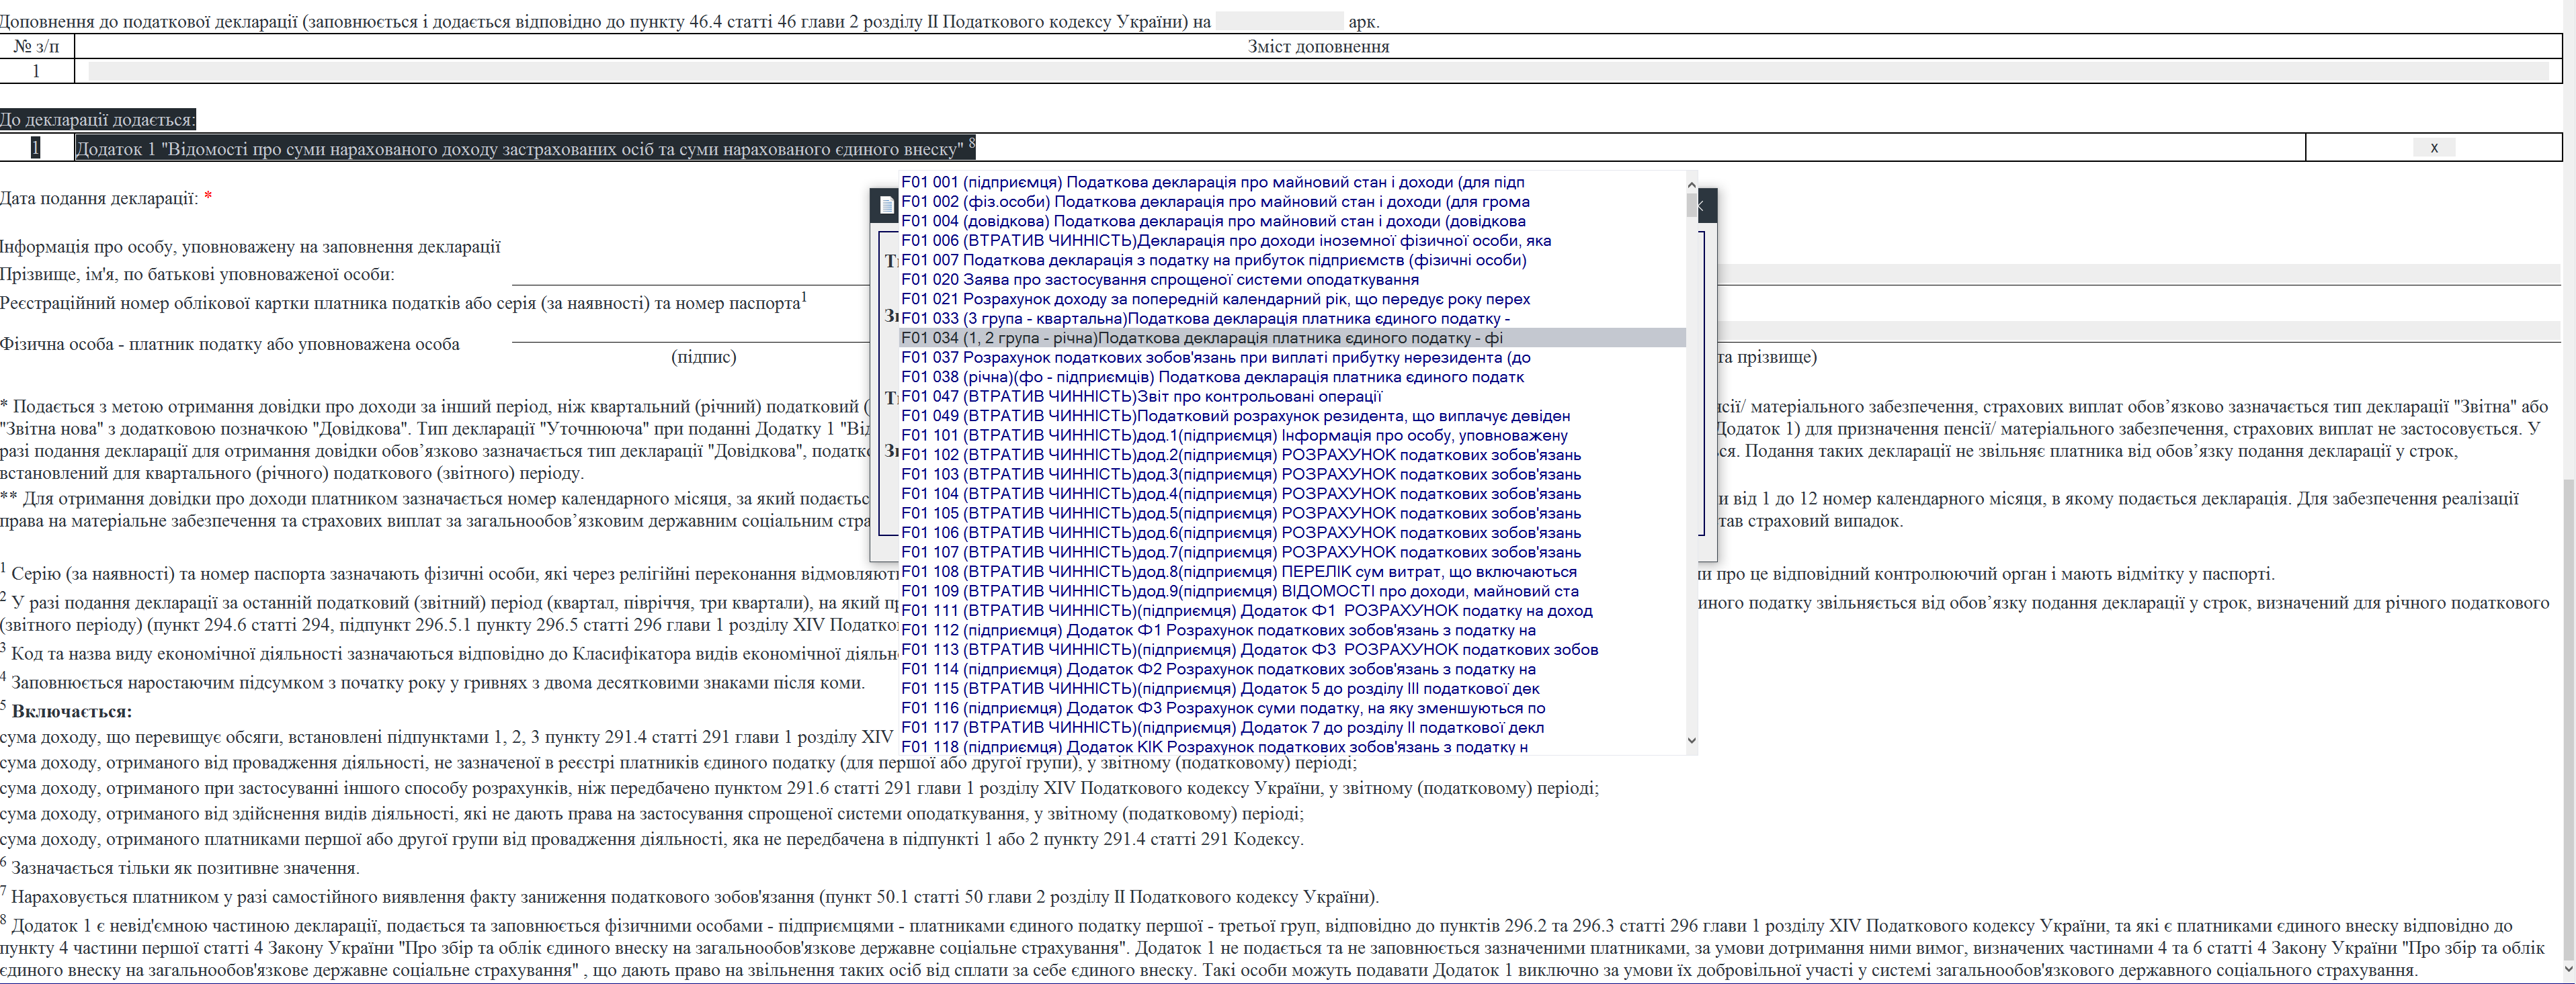Click the dropdown list scroll-up arrow
Viewport: 2576px width, 984px height.
coord(1691,185)
